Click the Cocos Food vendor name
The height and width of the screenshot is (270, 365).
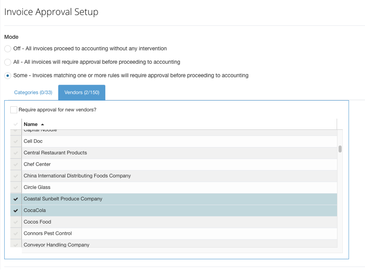click(37, 222)
